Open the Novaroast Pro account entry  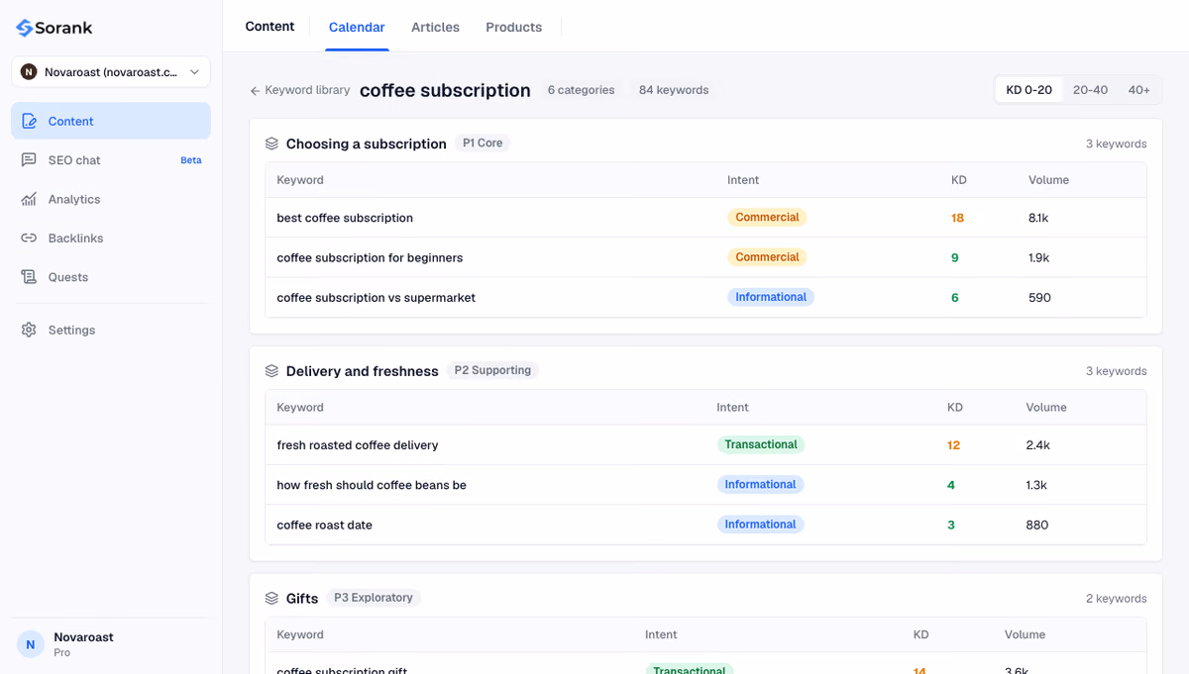coord(111,644)
